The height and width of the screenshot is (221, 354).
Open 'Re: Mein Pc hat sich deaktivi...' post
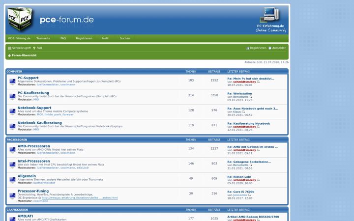click(251, 79)
